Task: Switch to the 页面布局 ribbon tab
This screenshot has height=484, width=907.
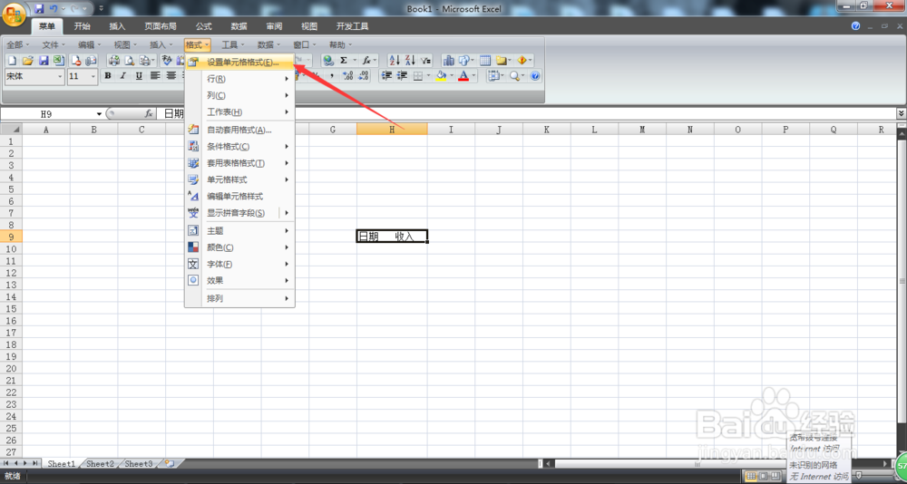Action: [x=161, y=26]
